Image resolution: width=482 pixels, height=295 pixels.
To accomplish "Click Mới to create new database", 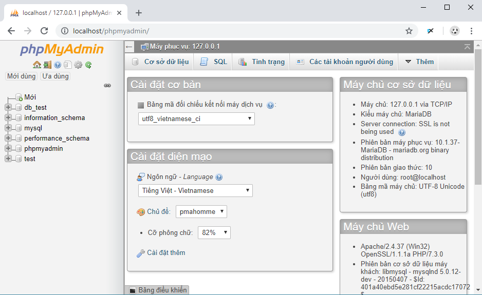I will pos(30,97).
